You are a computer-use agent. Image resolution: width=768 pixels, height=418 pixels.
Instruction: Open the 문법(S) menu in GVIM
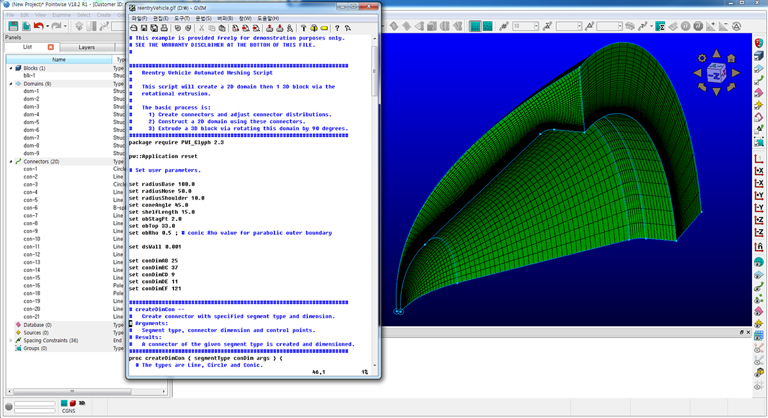(204, 18)
